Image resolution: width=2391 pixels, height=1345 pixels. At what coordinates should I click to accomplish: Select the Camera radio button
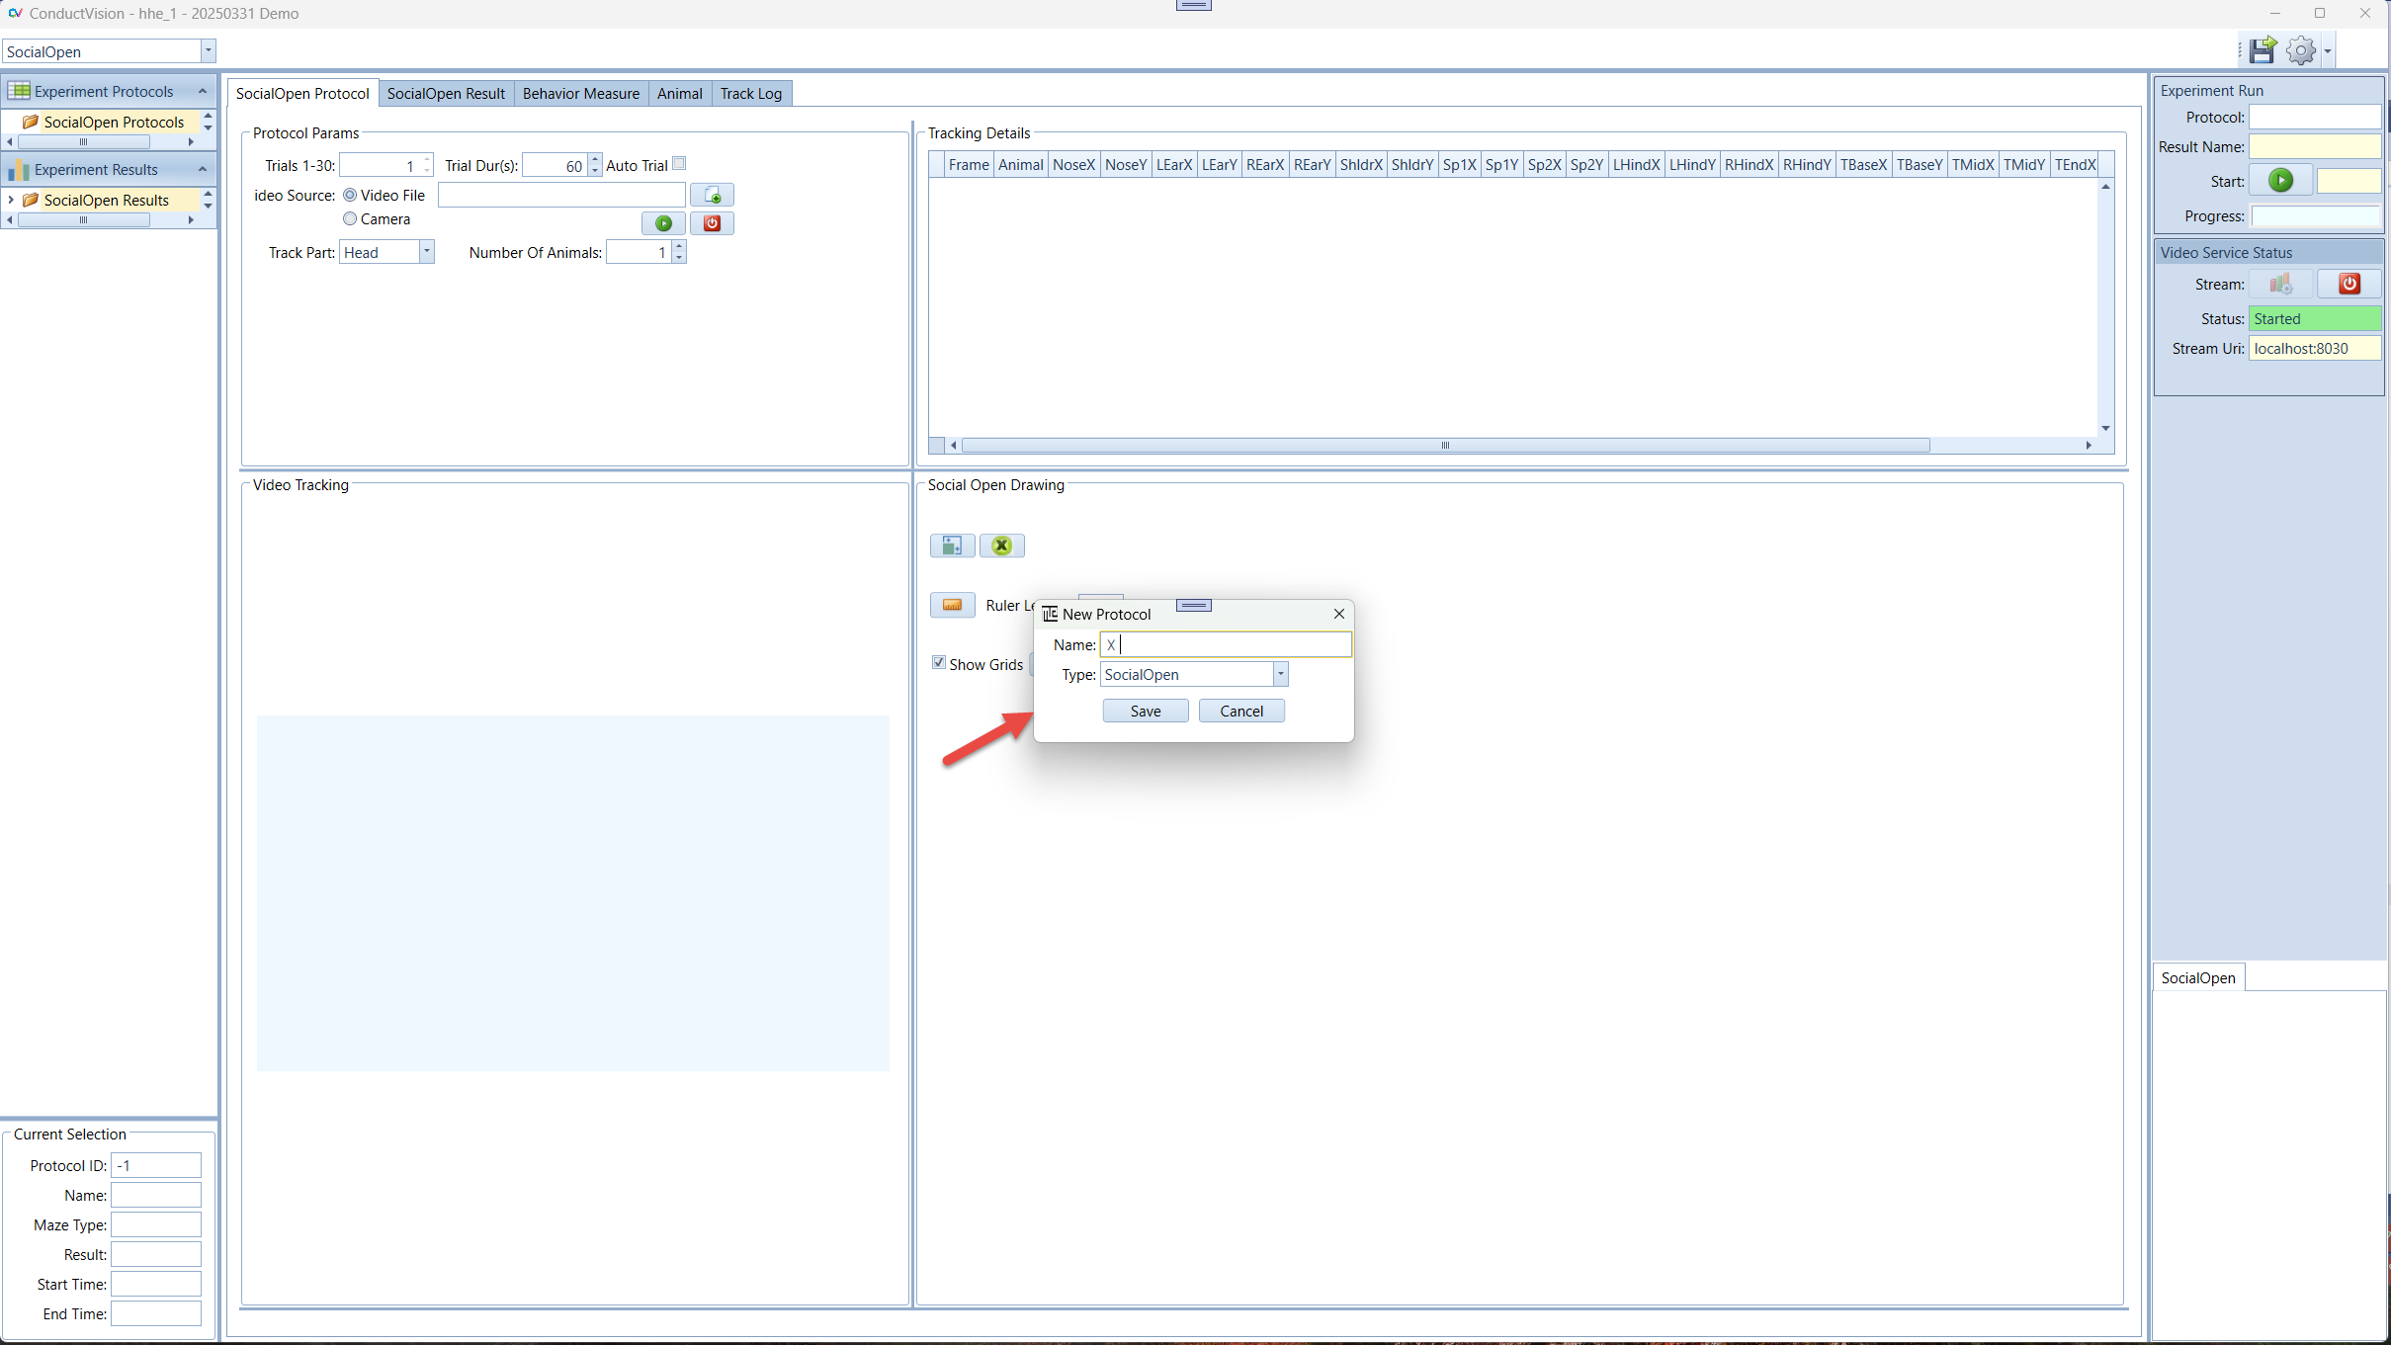[350, 218]
